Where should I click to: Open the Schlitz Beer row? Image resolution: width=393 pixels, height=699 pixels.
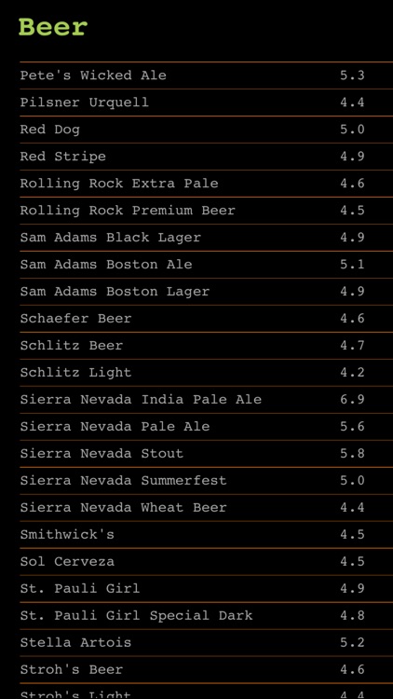click(207, 346)
